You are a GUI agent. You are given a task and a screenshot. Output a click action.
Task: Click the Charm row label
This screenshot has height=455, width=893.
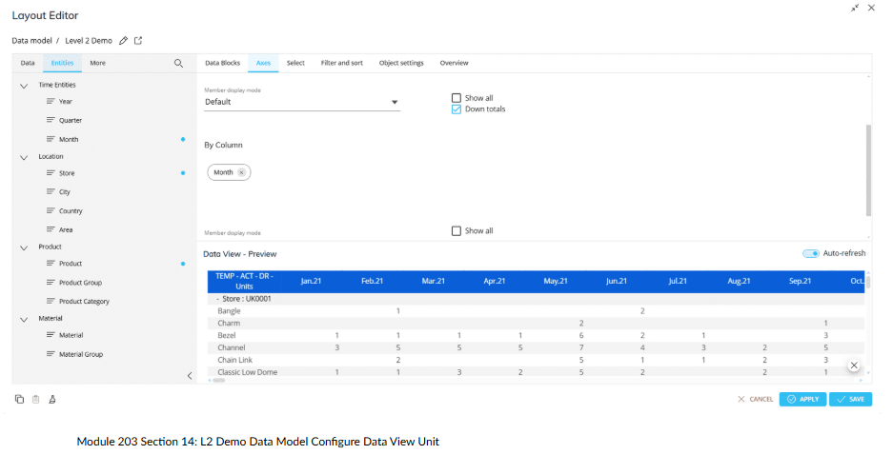click(x=229, y=323)
